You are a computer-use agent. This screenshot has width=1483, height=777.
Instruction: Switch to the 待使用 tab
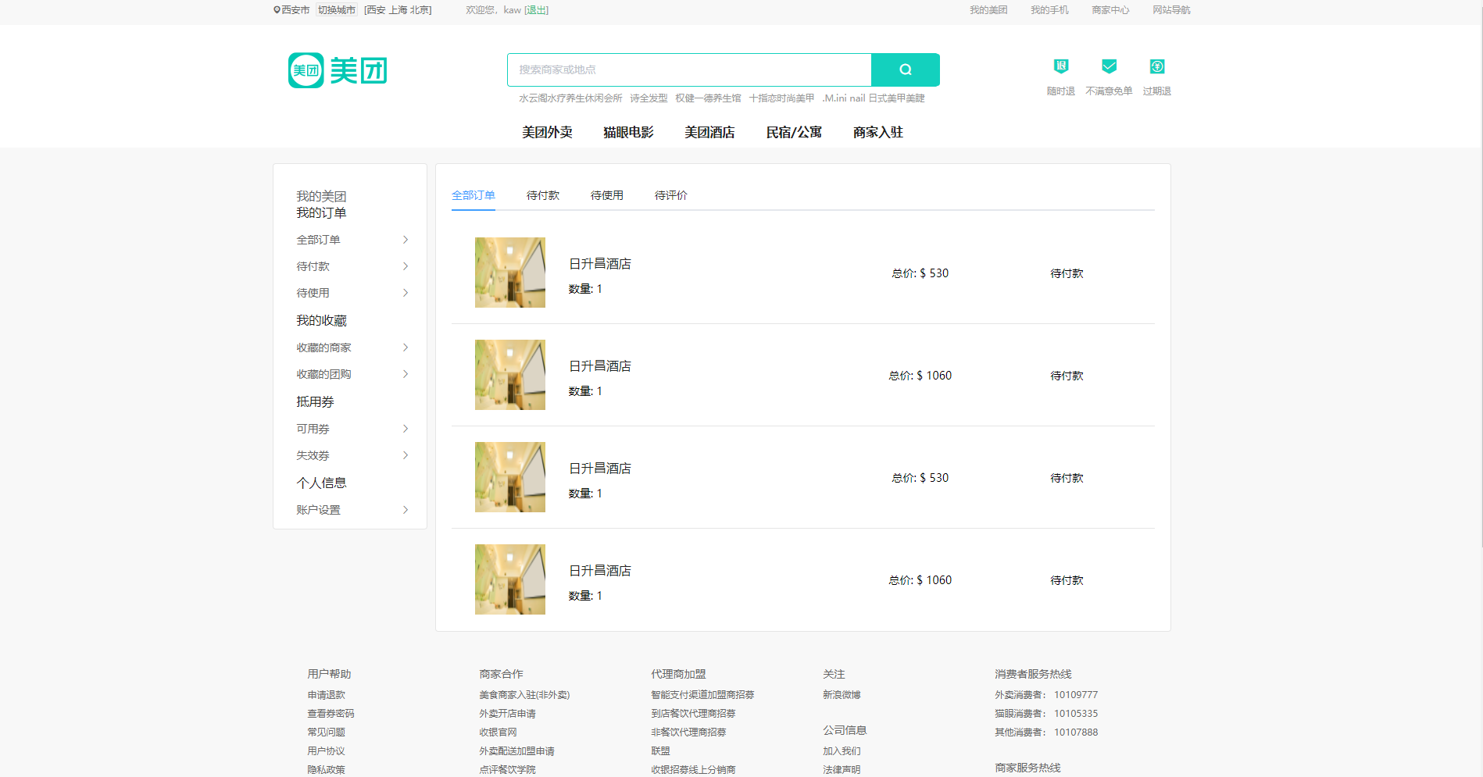tap(607, 195)
